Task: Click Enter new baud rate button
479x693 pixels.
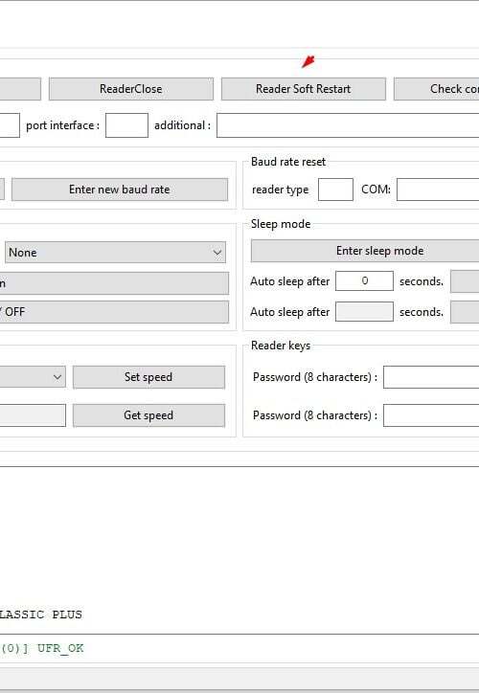Action: [x=120, y=190]
